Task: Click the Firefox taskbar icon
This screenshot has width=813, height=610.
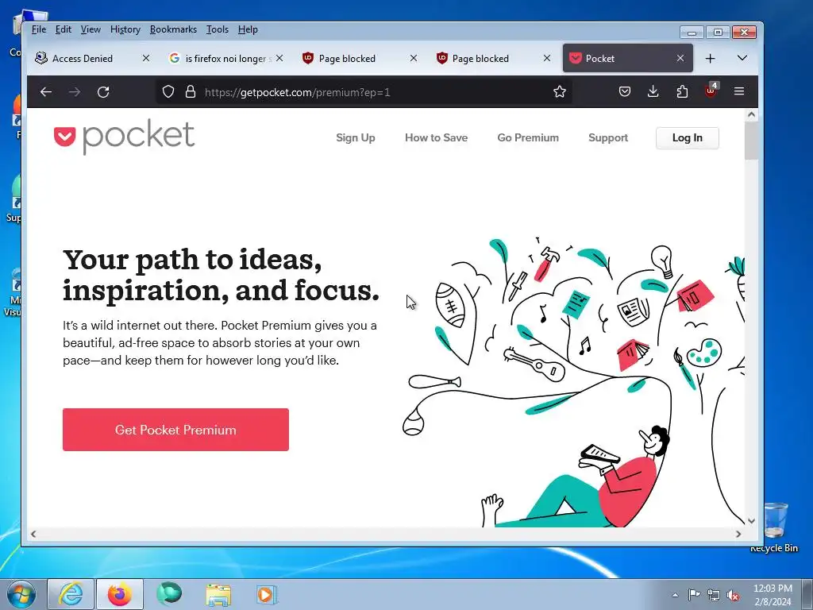Action: 120,594
